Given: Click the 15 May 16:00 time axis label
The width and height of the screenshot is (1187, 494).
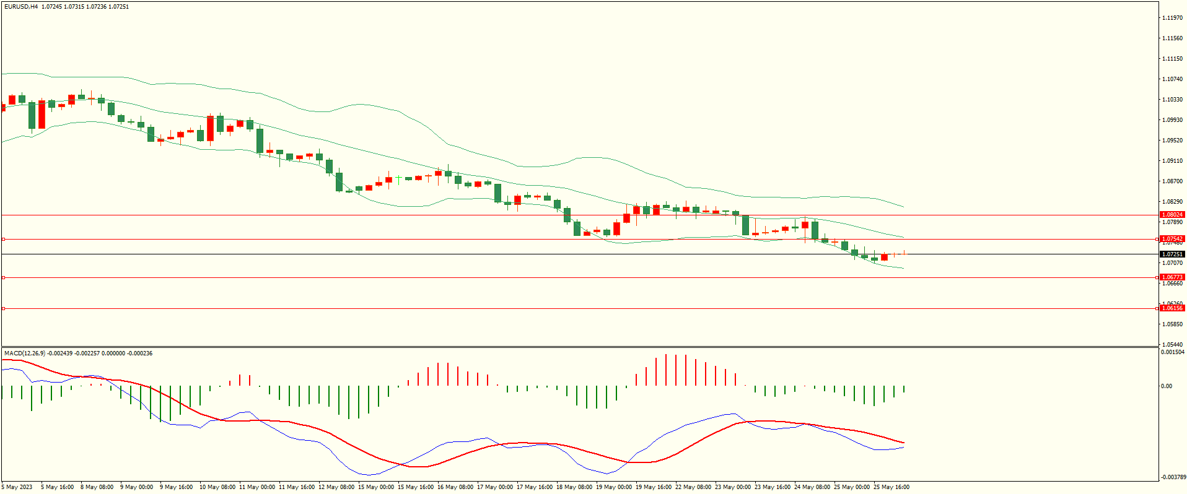Looking at the screenshot, I should (x=415, y=487).
